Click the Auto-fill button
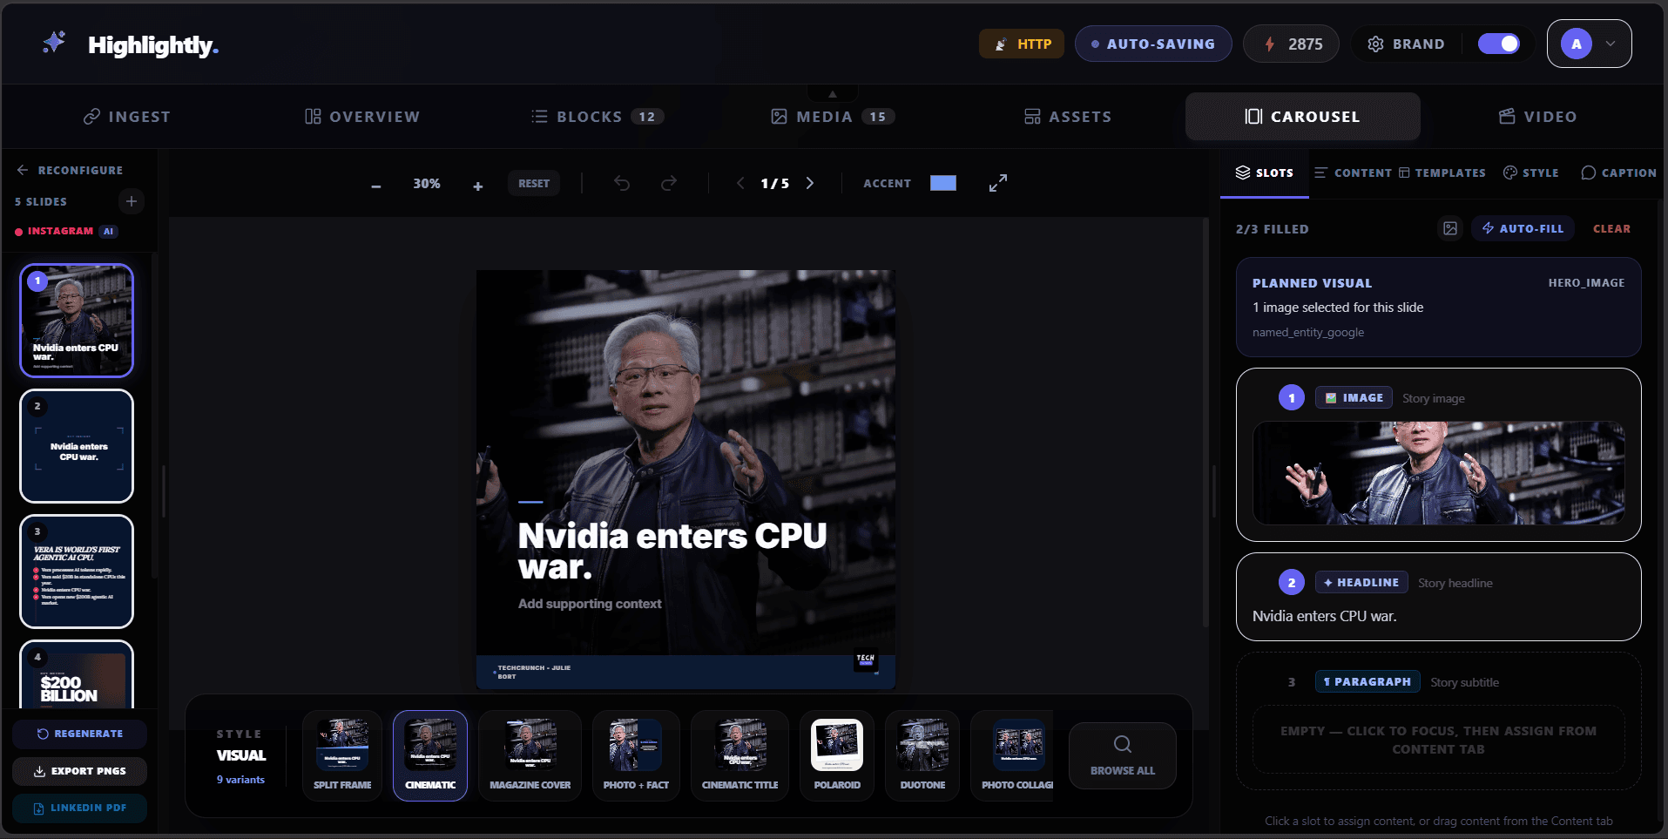The width and height of the screenshot is (1668, 839). (1523, 228)
